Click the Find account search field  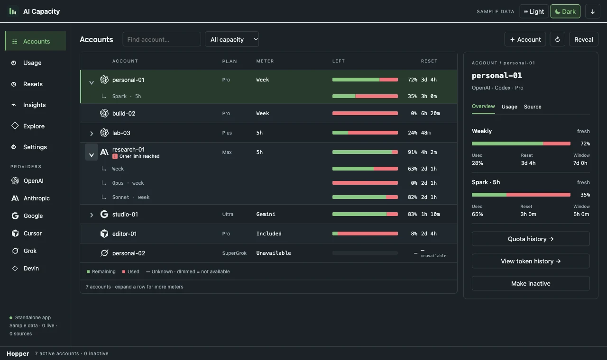point(162,39)
